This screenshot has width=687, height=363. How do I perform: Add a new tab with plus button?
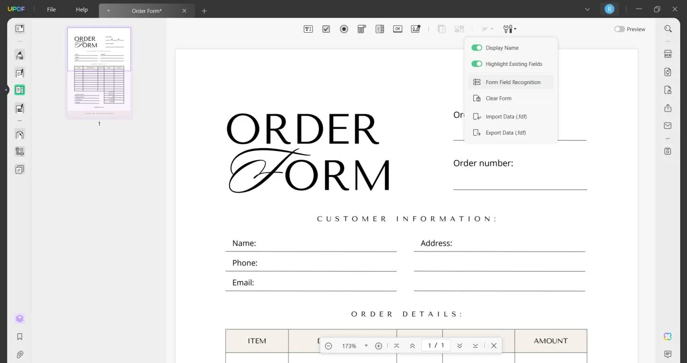coord(204,11)
